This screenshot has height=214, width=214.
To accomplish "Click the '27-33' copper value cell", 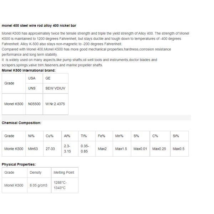I will (x=50, y=149).
